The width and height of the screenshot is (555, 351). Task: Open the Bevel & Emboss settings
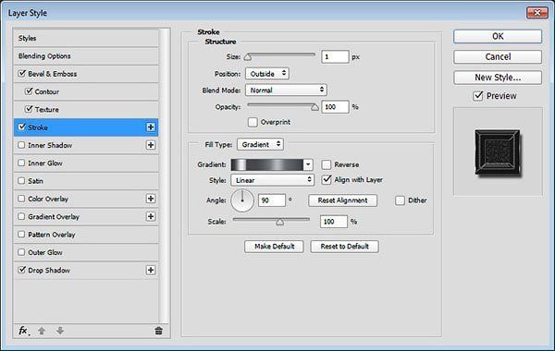53,74
